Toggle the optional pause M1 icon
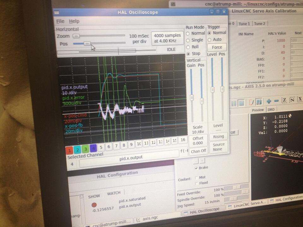This screenshot has height=227, width=303. pos(259,102)
